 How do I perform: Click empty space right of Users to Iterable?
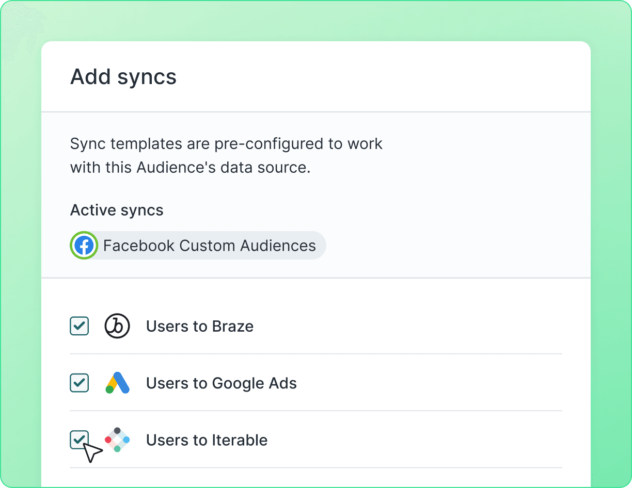tap(413, 441)
